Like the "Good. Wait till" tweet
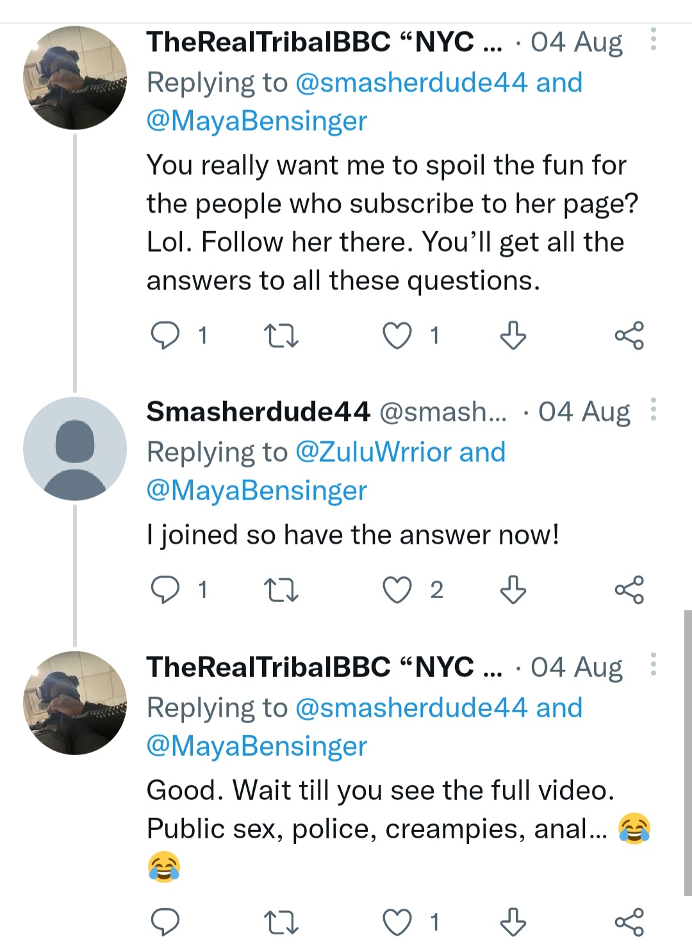692x944 pixels. click(x=397, y=922)
